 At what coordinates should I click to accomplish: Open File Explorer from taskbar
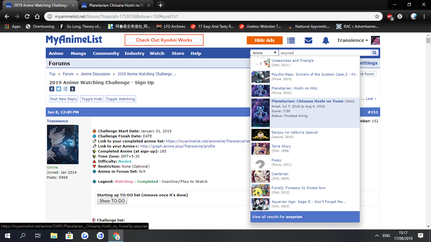[x=54, y=235]
